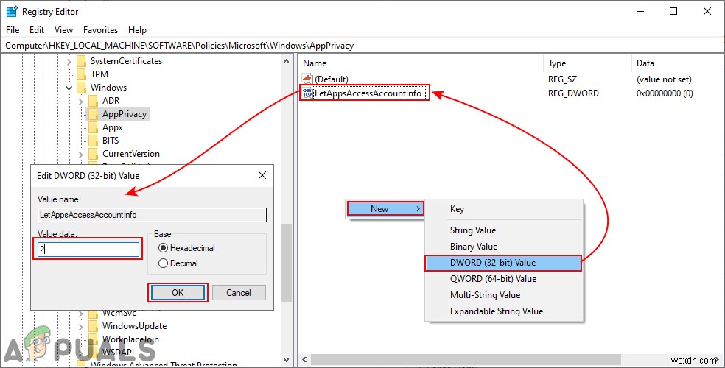Expand the ADR tree node
The width and height of the screenshot is (725, 368).
click(x=81, y=101)
